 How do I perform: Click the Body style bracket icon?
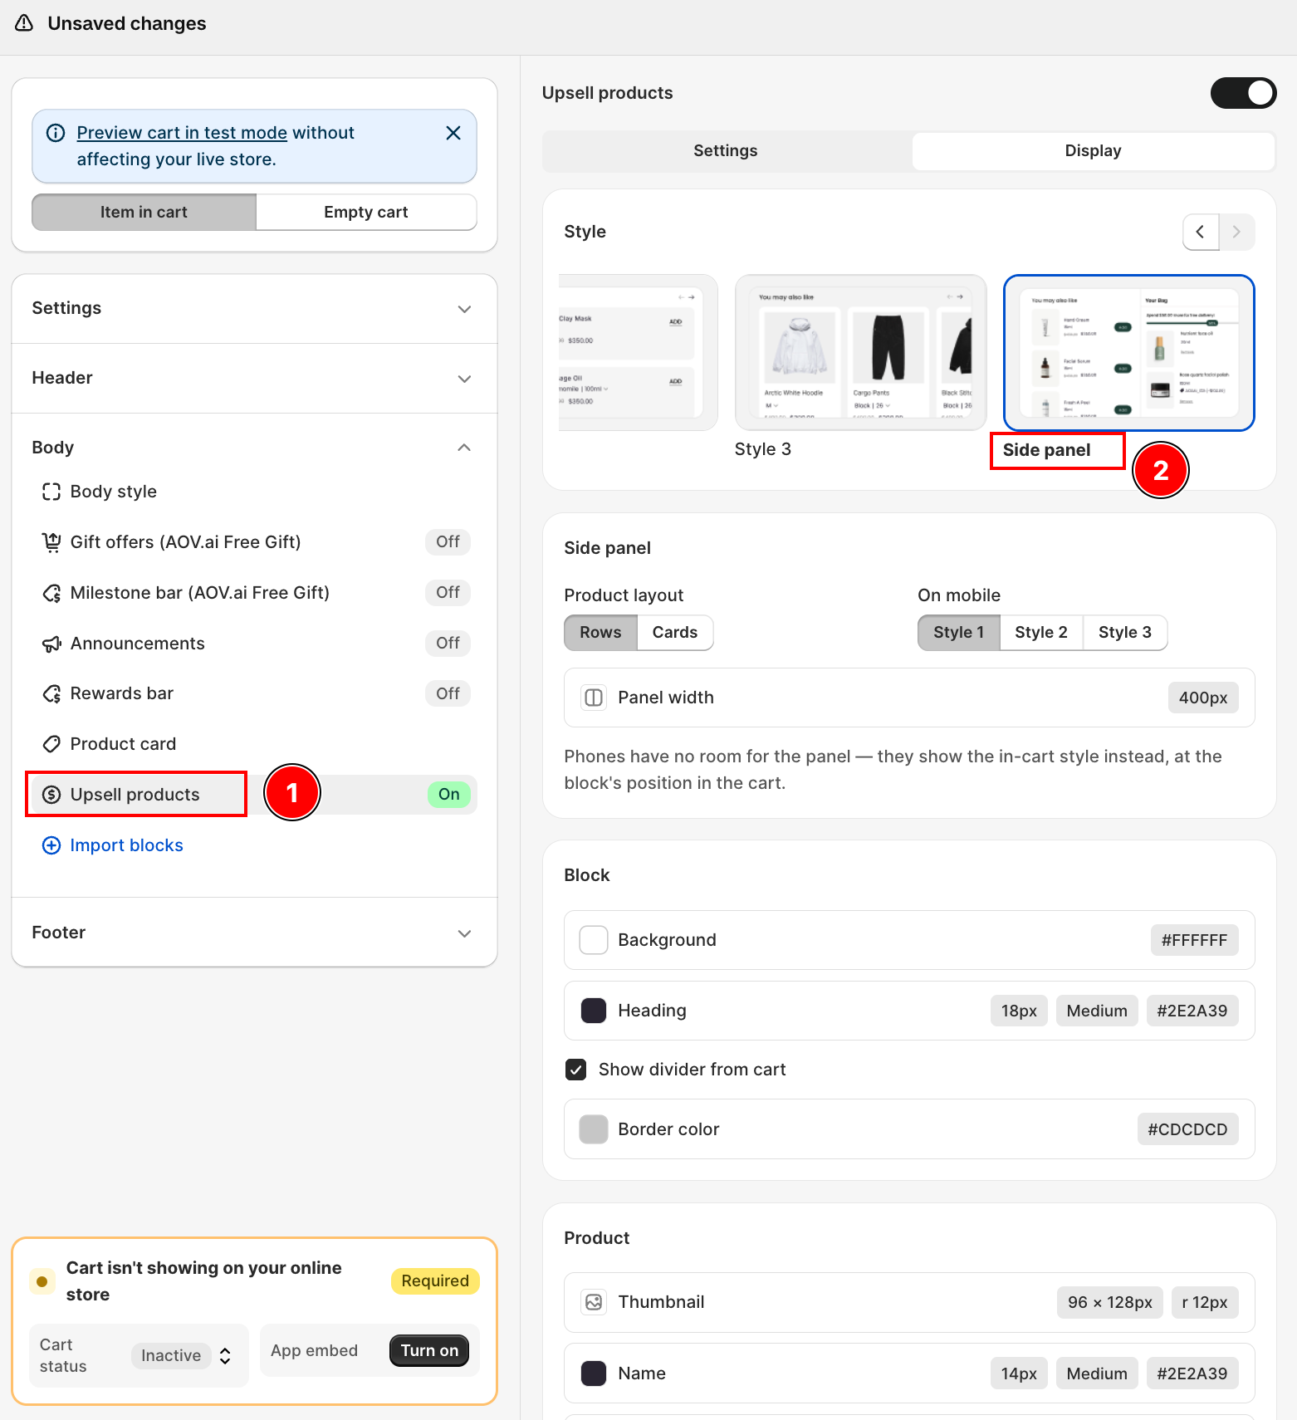coord(51,492)
